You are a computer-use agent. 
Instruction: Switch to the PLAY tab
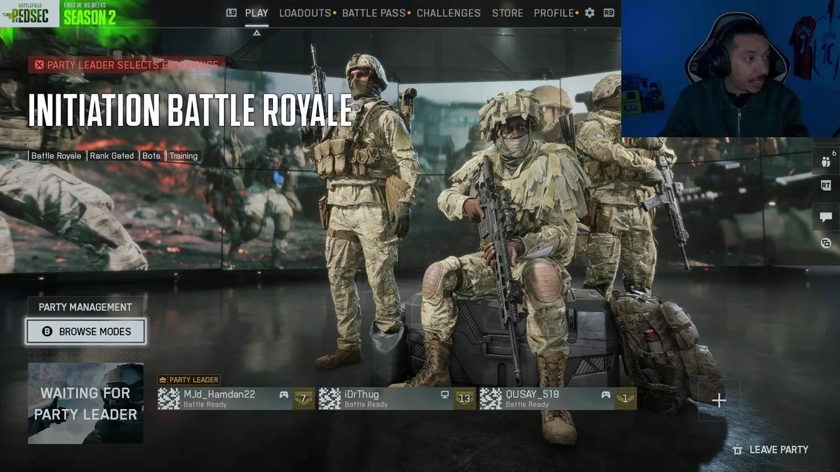(x=257, y=13)
